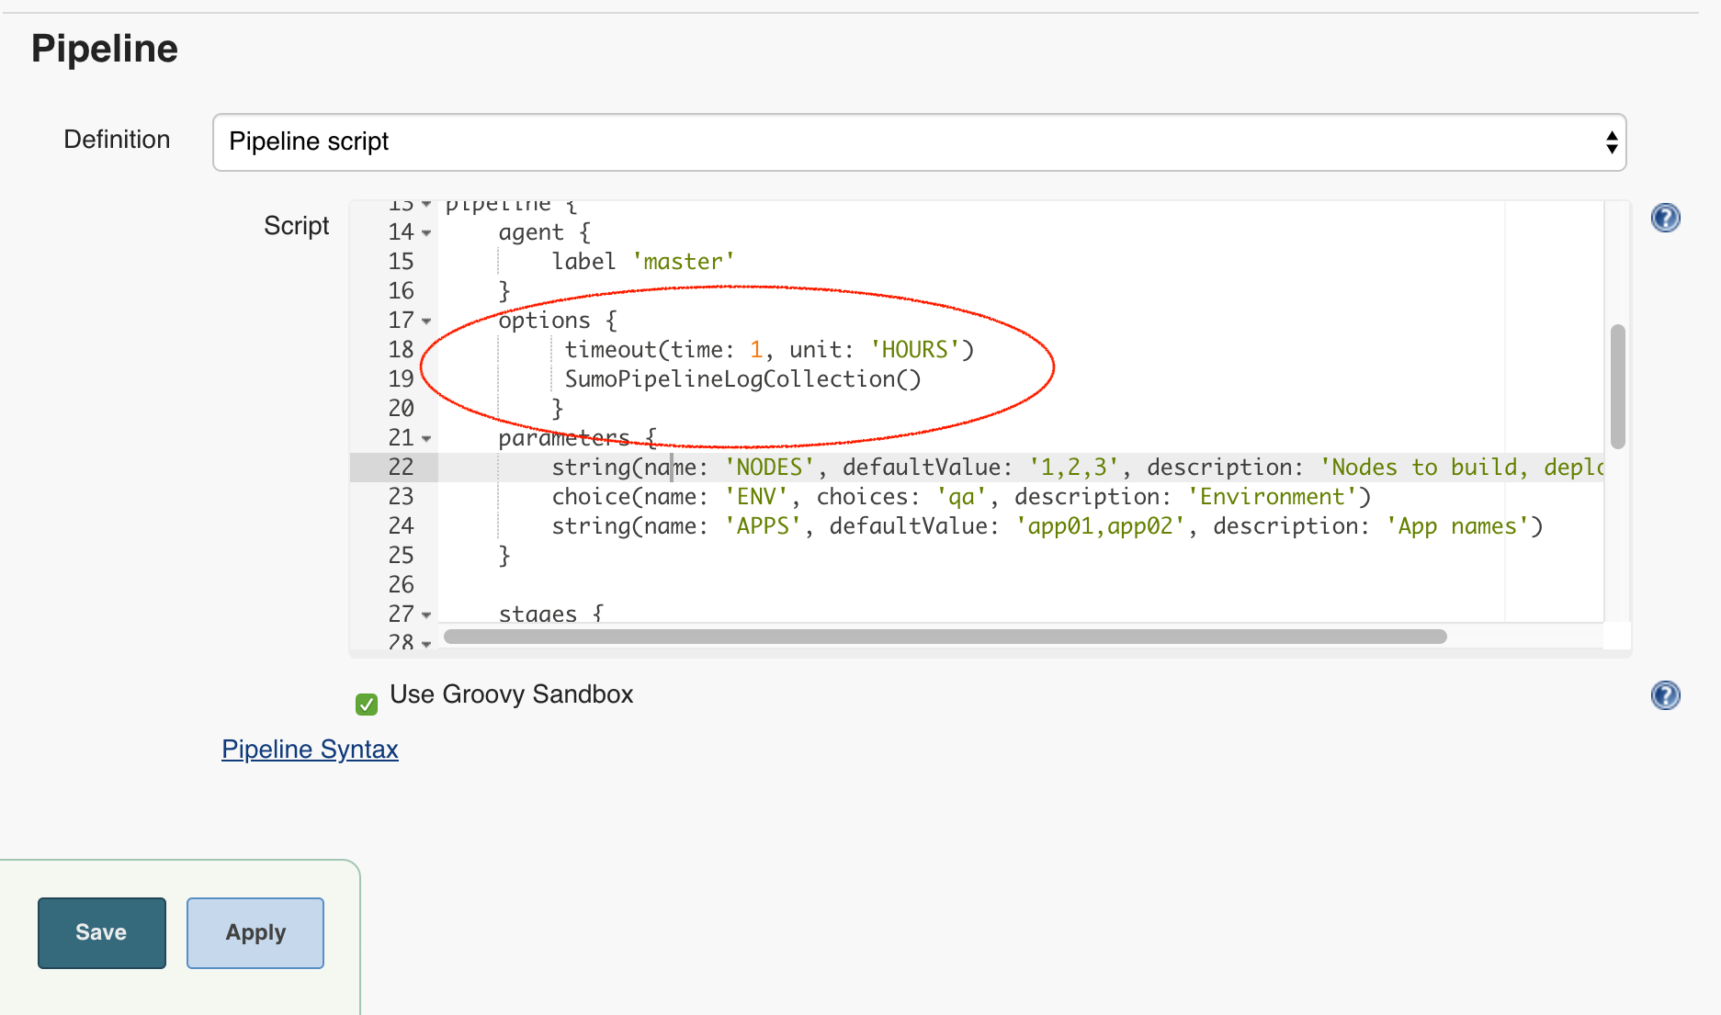Click 'app01,app02' default value text
Screen dimensions: 1721x1015
click(x=1100, y=526)
